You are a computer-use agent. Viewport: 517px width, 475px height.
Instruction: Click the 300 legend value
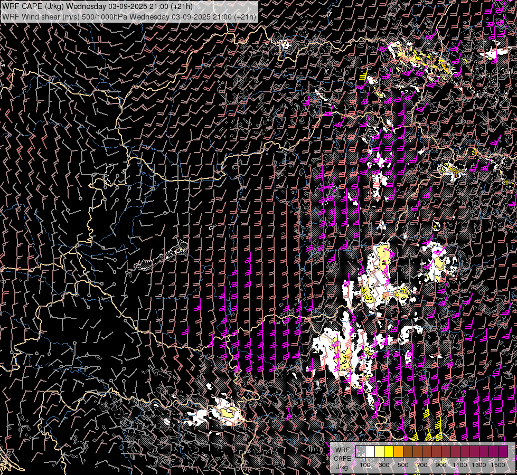(384, 465)
